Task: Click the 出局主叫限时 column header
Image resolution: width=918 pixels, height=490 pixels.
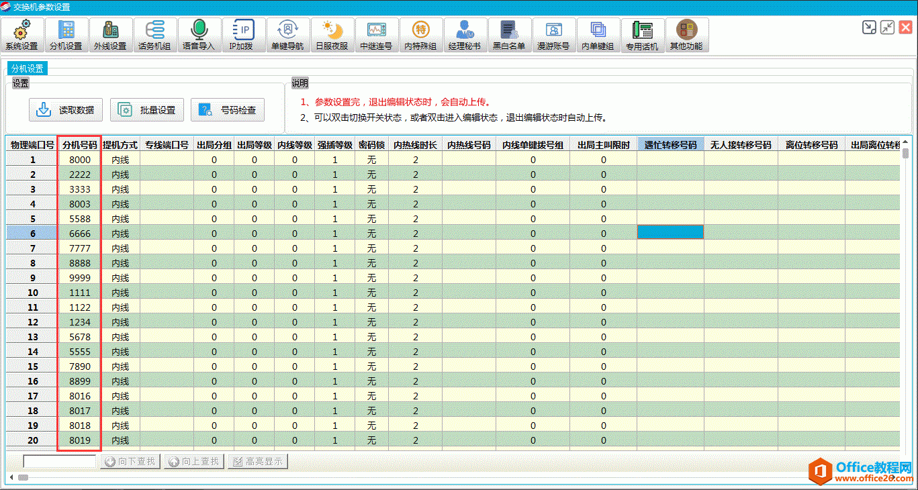Action: [603, 144]
